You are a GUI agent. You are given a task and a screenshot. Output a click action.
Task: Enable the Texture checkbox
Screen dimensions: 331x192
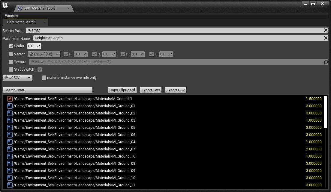coord(11,62)
